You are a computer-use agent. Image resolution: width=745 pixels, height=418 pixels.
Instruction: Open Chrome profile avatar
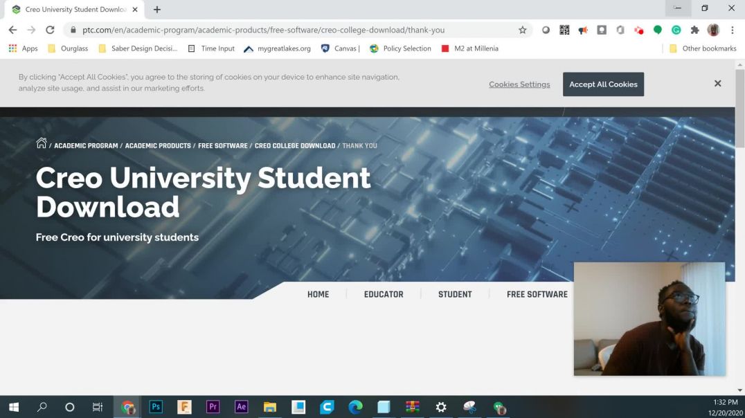(x=713, y=30)
